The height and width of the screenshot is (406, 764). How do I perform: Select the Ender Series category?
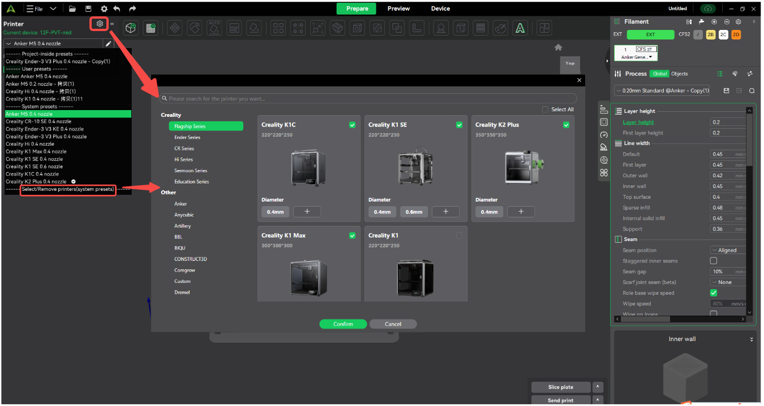point(187,137)
